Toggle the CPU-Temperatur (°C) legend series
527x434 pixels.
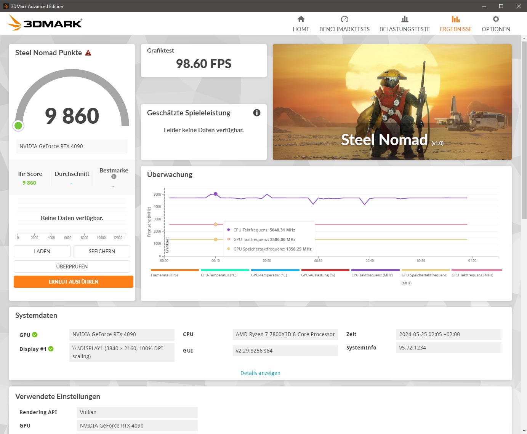click(x=225, y=273)
